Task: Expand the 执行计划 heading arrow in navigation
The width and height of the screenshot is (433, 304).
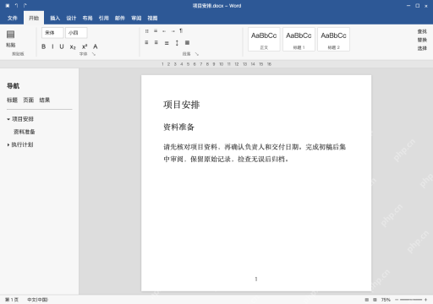Action: (8, 144)
